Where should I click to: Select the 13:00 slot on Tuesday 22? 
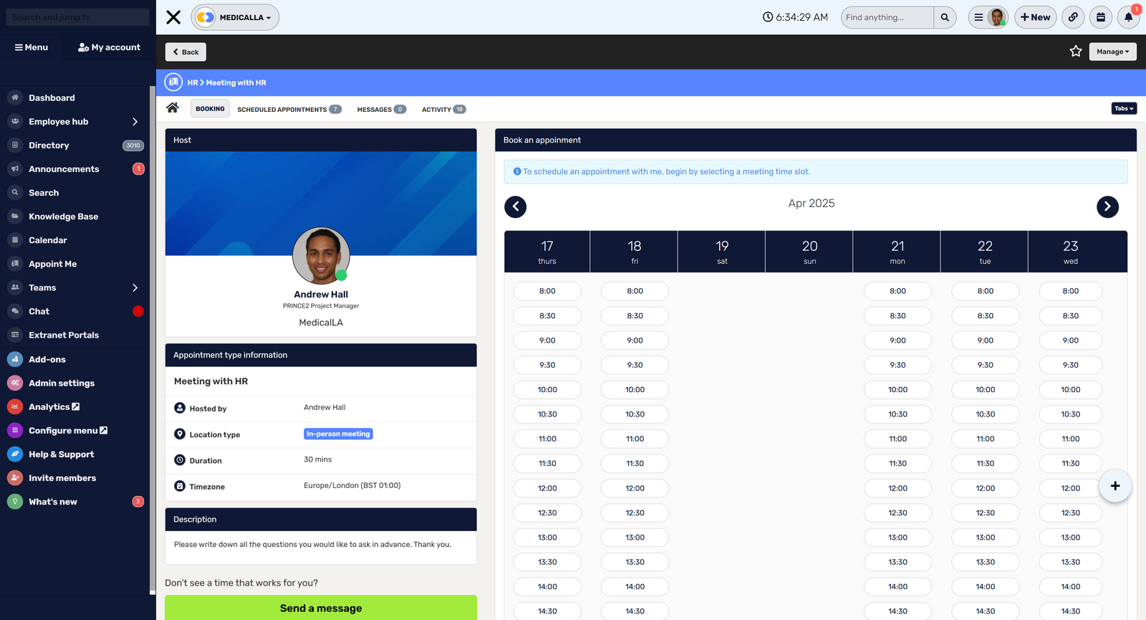(986, 538)
